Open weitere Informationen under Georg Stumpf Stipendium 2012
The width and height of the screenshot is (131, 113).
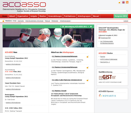13,64
